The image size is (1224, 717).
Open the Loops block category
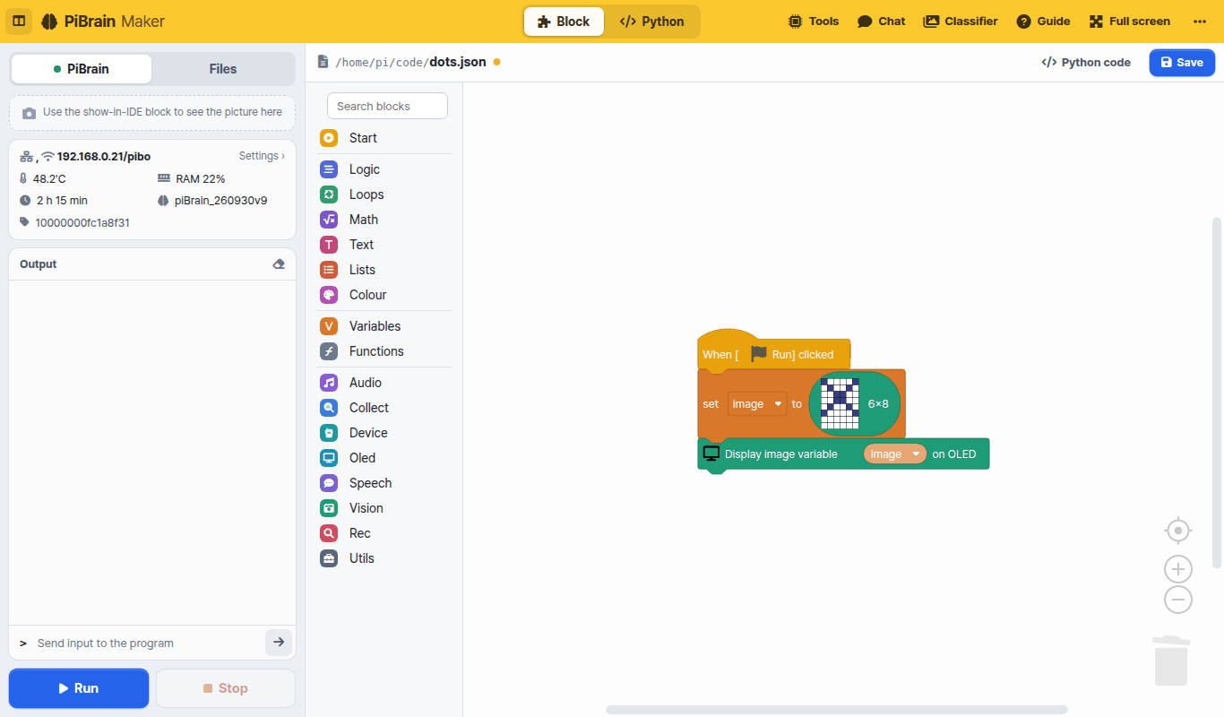click(x=384, y=194)
